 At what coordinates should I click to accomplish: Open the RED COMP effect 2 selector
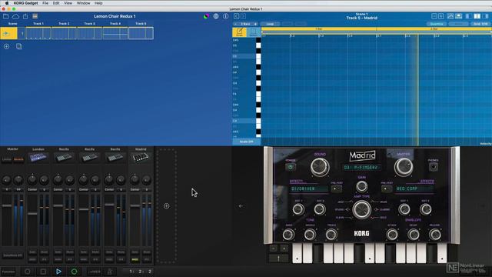pos(414,189)
